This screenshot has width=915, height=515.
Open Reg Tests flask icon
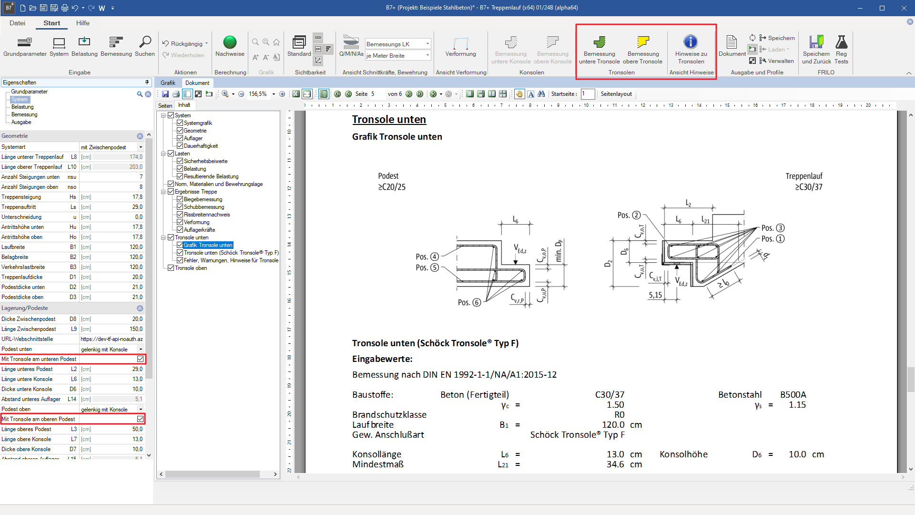[841, 50]
